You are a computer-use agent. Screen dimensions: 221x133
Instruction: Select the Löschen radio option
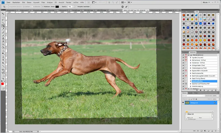24,7
